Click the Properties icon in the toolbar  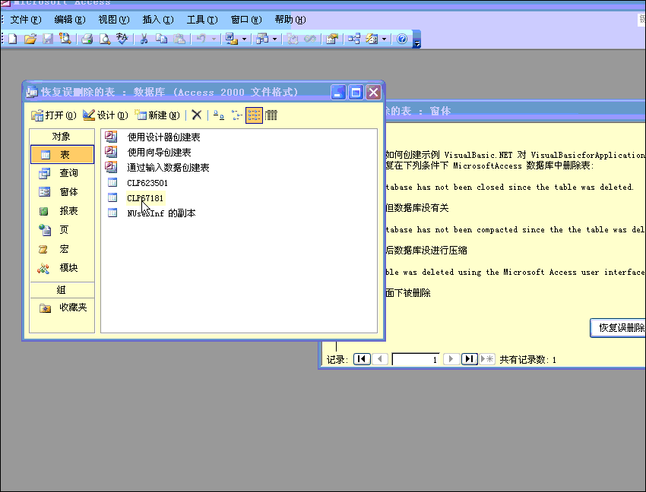[332, 39]
